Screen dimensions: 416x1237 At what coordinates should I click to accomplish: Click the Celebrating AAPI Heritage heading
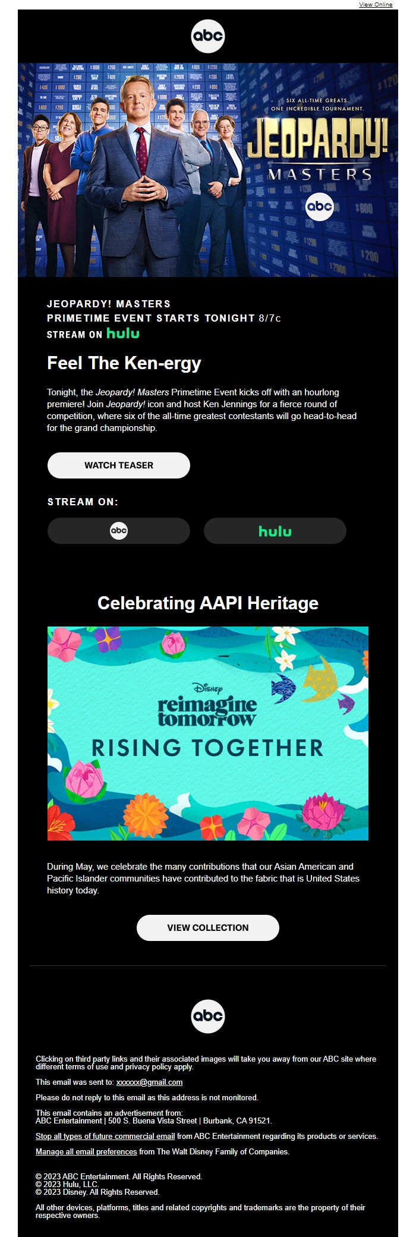coord(208,603)
